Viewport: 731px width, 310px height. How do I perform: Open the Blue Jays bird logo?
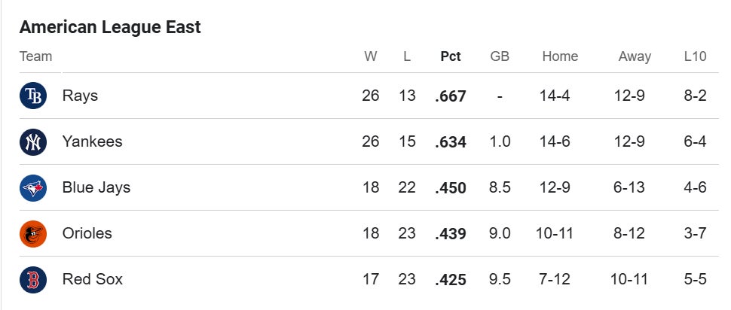coord(33,187)
